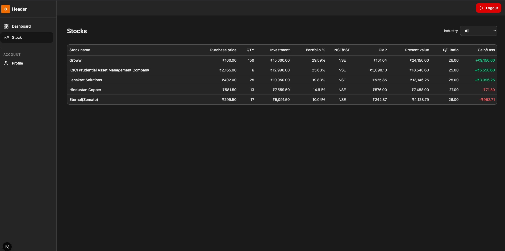This screenshot has height=251, width=505.
Task: Click the Dashboard grid icon
Action: click(x=6, y=26)
